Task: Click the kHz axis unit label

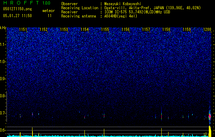Action: [x=3, y=28]
